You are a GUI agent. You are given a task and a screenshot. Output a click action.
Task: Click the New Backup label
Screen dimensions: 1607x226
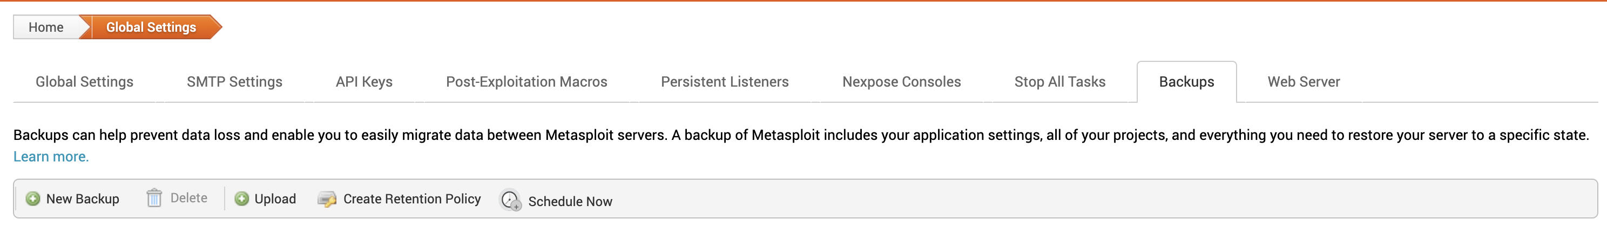[x=83, y=199]
